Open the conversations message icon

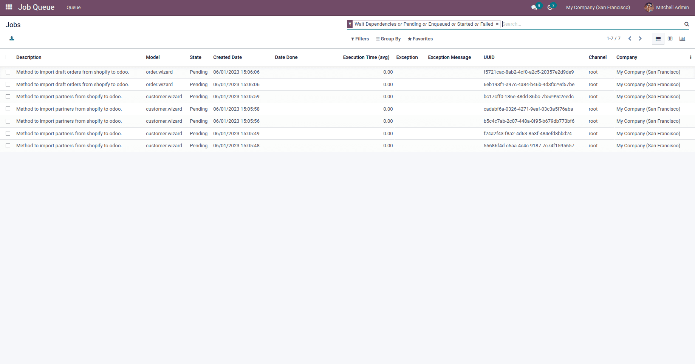tap(534, 8)
